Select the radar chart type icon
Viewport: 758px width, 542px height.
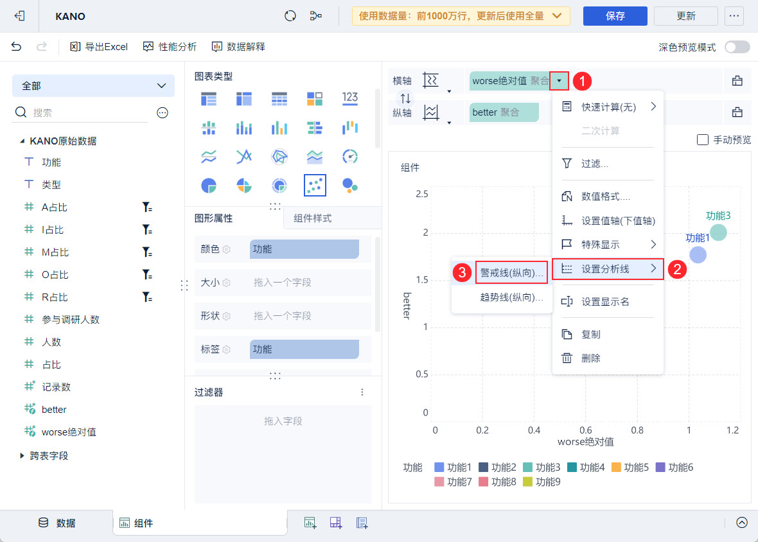point(279,157)
